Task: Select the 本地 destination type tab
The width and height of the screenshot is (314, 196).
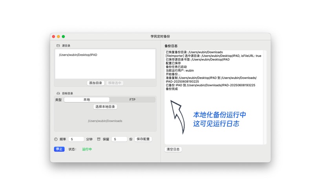Action: tap(87, 100)
